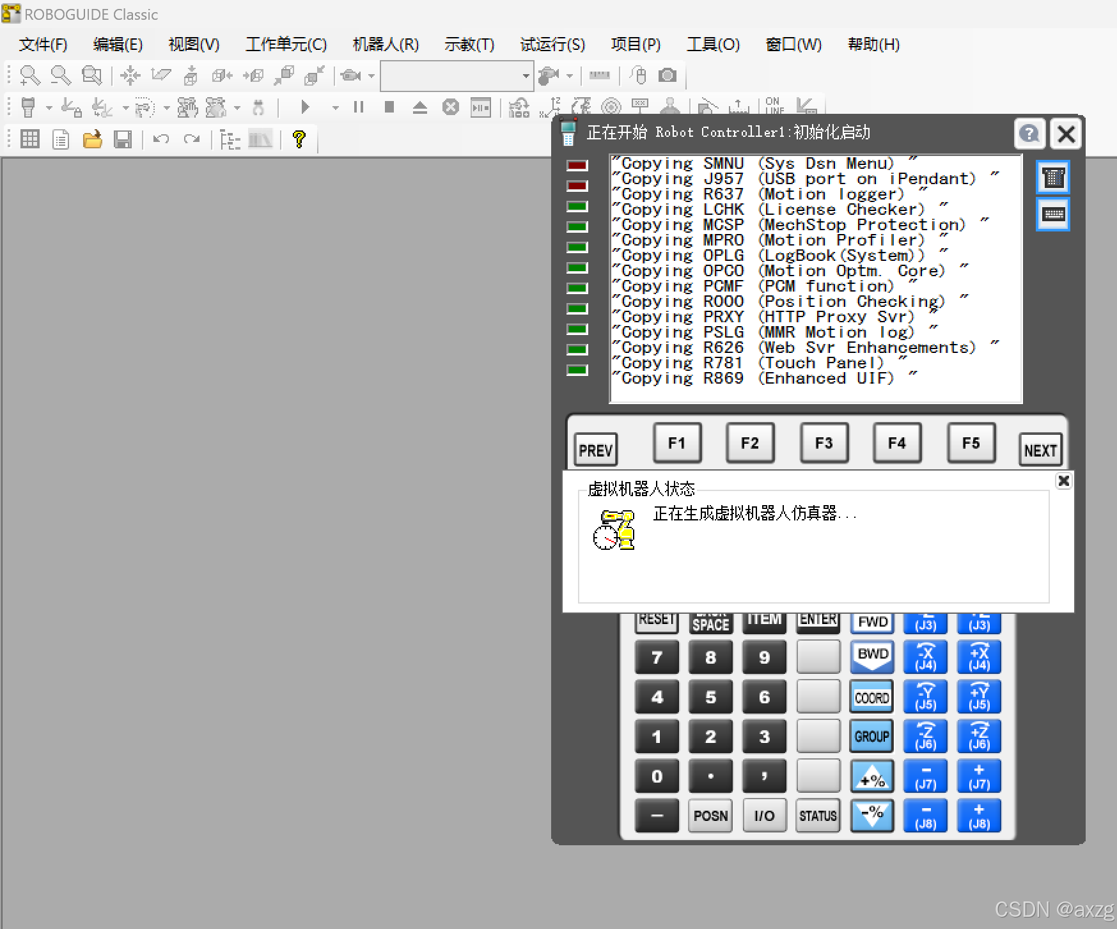Open the 文件(F) menu
1117x929 pixels.
[43, 44]
